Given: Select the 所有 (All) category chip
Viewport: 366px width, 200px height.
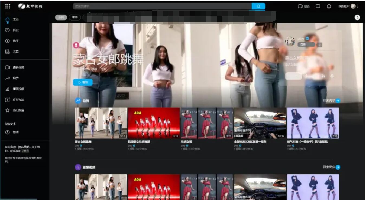Looking at the screenshot, I should 61,17.
